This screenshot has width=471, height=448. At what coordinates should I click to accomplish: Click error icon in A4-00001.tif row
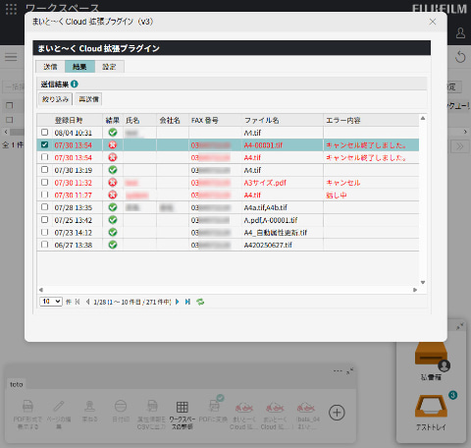pos(113,144)
